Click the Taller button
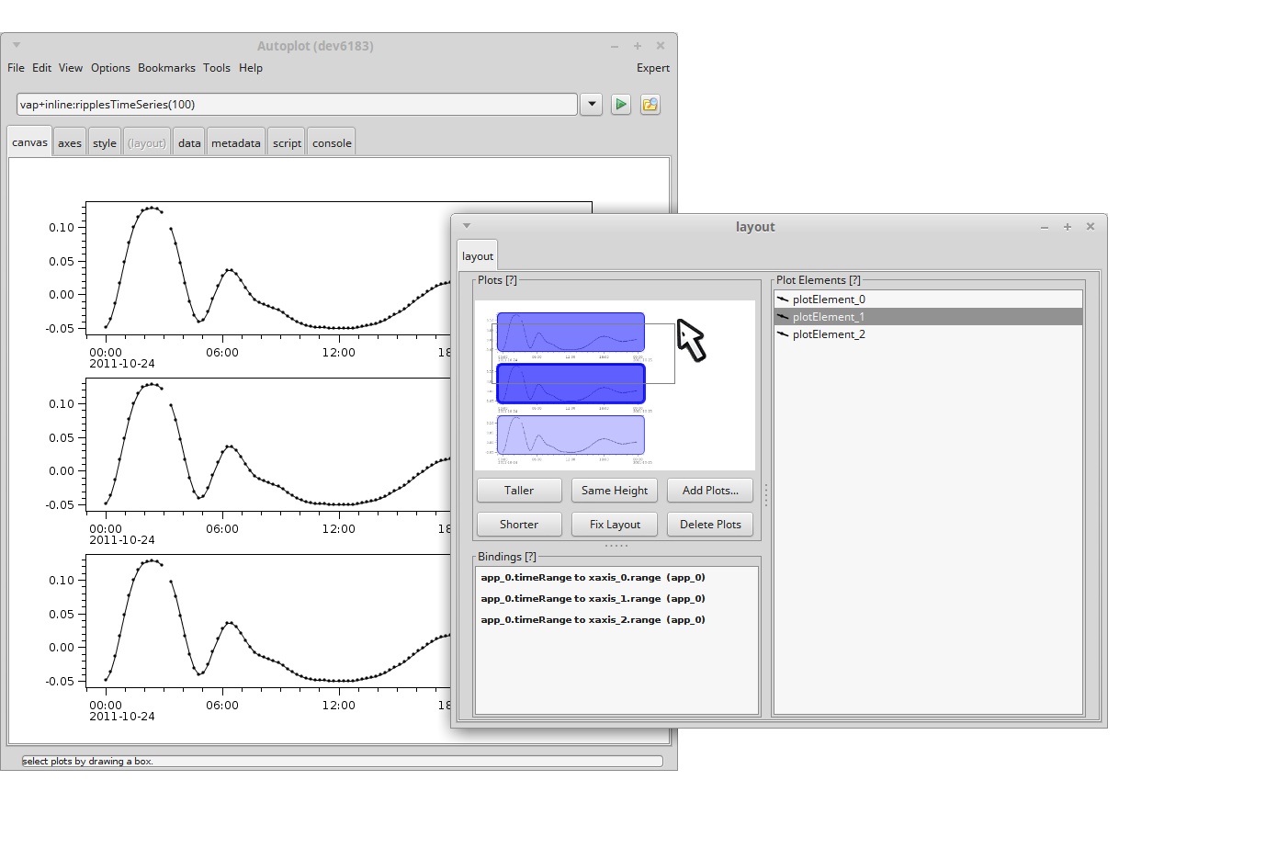Image resolution: width=1266 pixels, height=848 pixels. pyautogui.click(x=519, y=491)
